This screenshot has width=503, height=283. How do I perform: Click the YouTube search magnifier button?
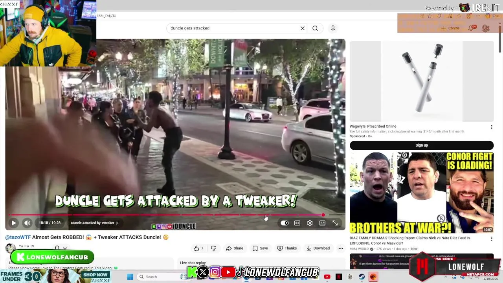click(315, 28)
